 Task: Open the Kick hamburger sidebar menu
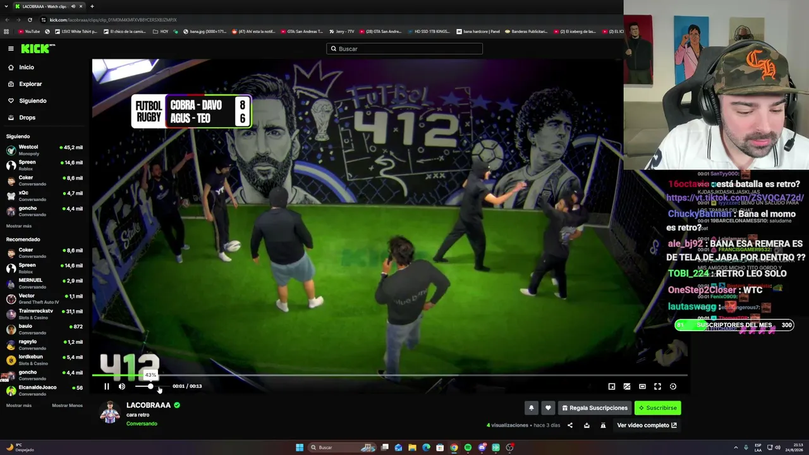tap(11, 49)
